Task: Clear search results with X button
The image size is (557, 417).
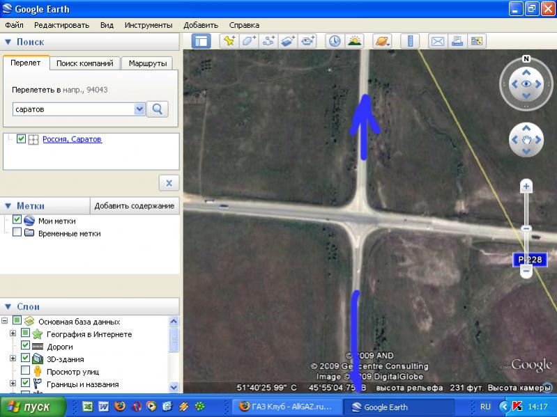Action: [x=169, y=183]
